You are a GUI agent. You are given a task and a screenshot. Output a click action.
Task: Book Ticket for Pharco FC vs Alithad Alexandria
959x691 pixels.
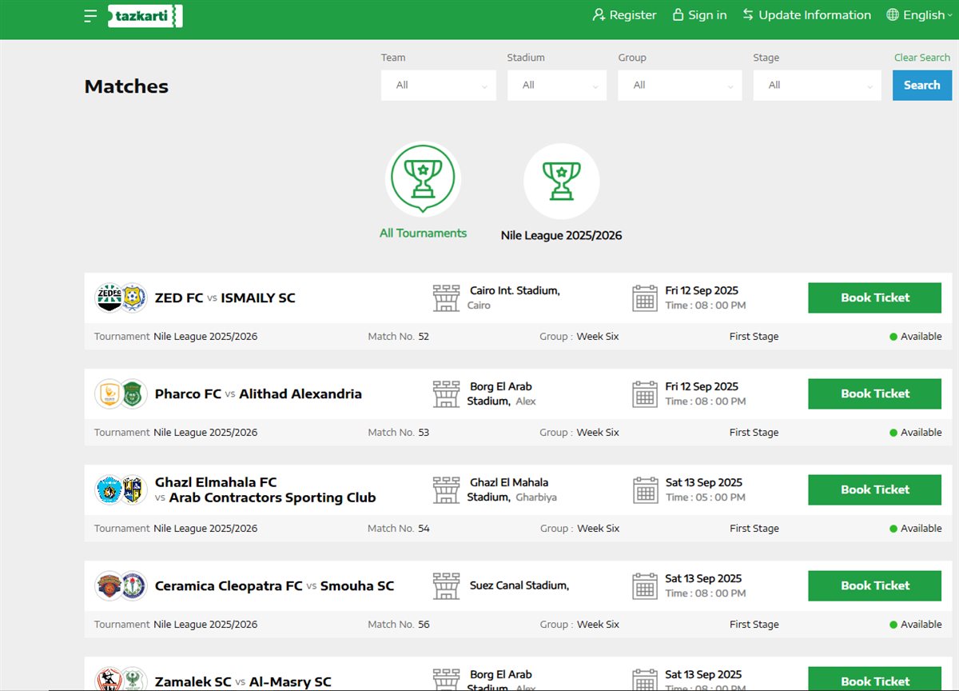coord(875,393)
